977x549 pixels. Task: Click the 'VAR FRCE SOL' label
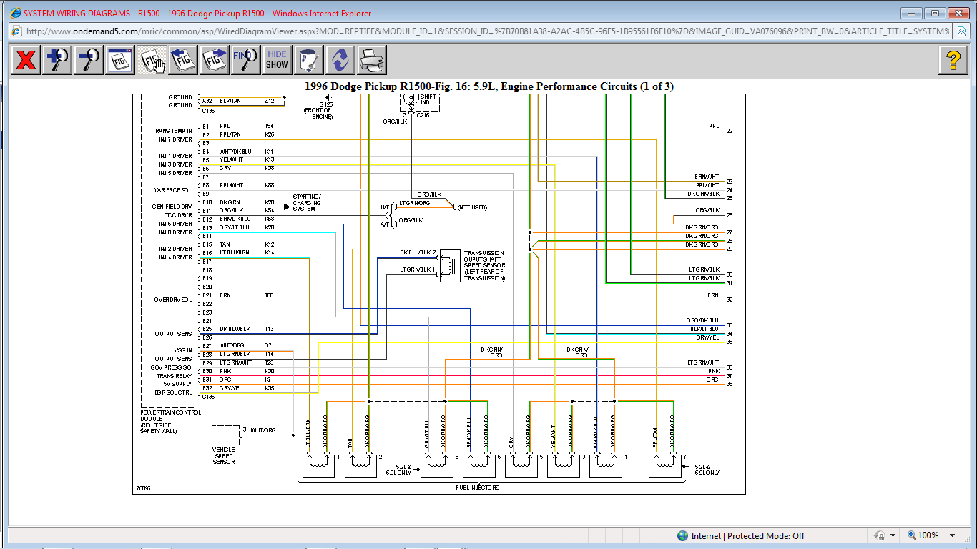[x=173, y=190]
